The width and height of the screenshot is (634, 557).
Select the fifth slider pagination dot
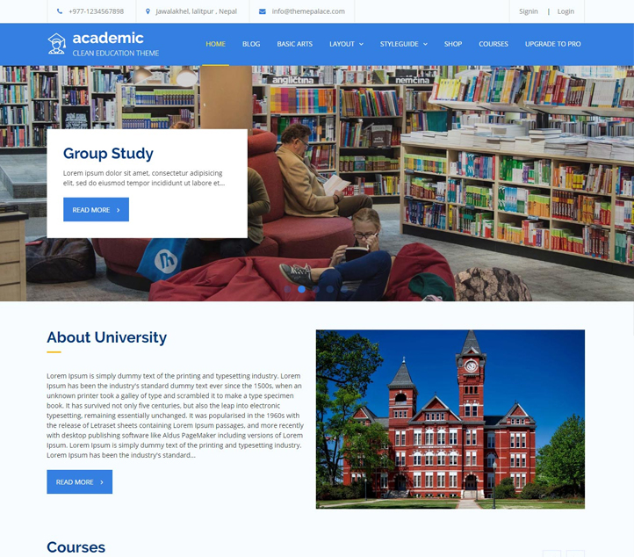click(344, 289)
